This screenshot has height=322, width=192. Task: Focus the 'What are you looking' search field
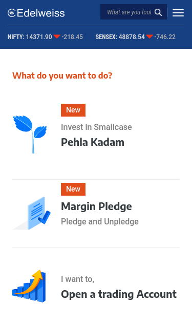point(129,12)
